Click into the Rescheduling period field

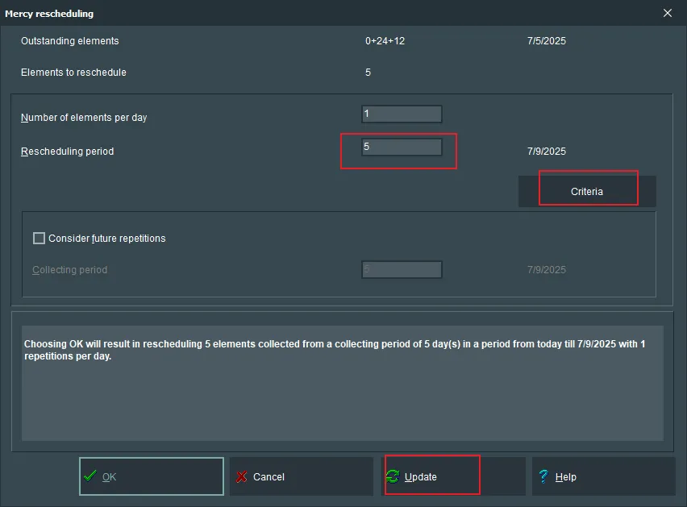(x=402, y=148)
